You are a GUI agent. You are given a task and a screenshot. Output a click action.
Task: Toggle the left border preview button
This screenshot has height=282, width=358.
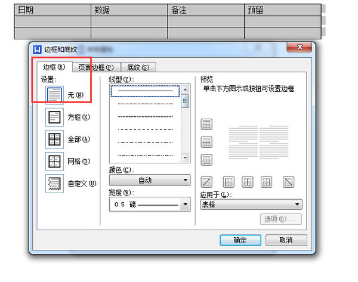228,182
